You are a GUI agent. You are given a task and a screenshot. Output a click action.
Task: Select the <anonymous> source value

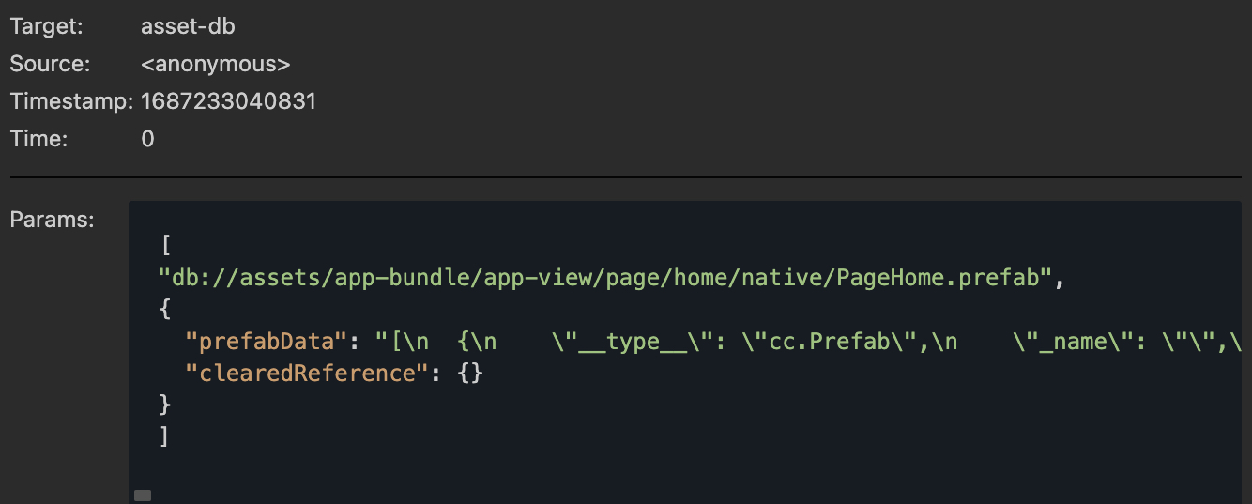(215, 64)
